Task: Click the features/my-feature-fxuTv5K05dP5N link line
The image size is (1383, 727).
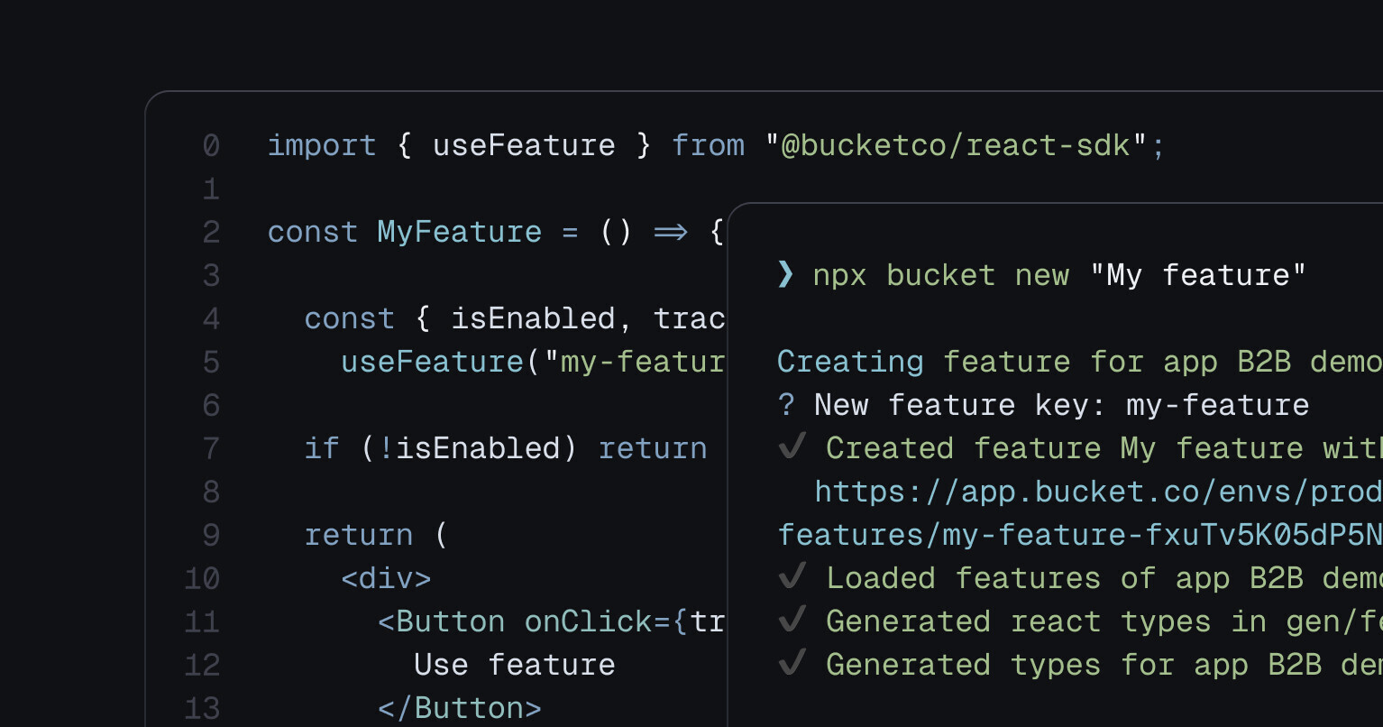Action: [1080, 535]
